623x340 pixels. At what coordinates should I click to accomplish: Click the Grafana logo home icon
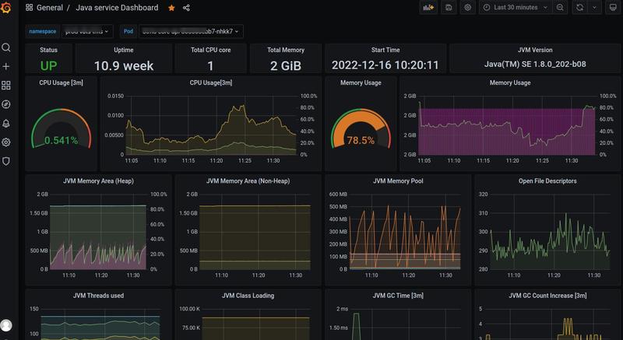[x=6, y=8]
